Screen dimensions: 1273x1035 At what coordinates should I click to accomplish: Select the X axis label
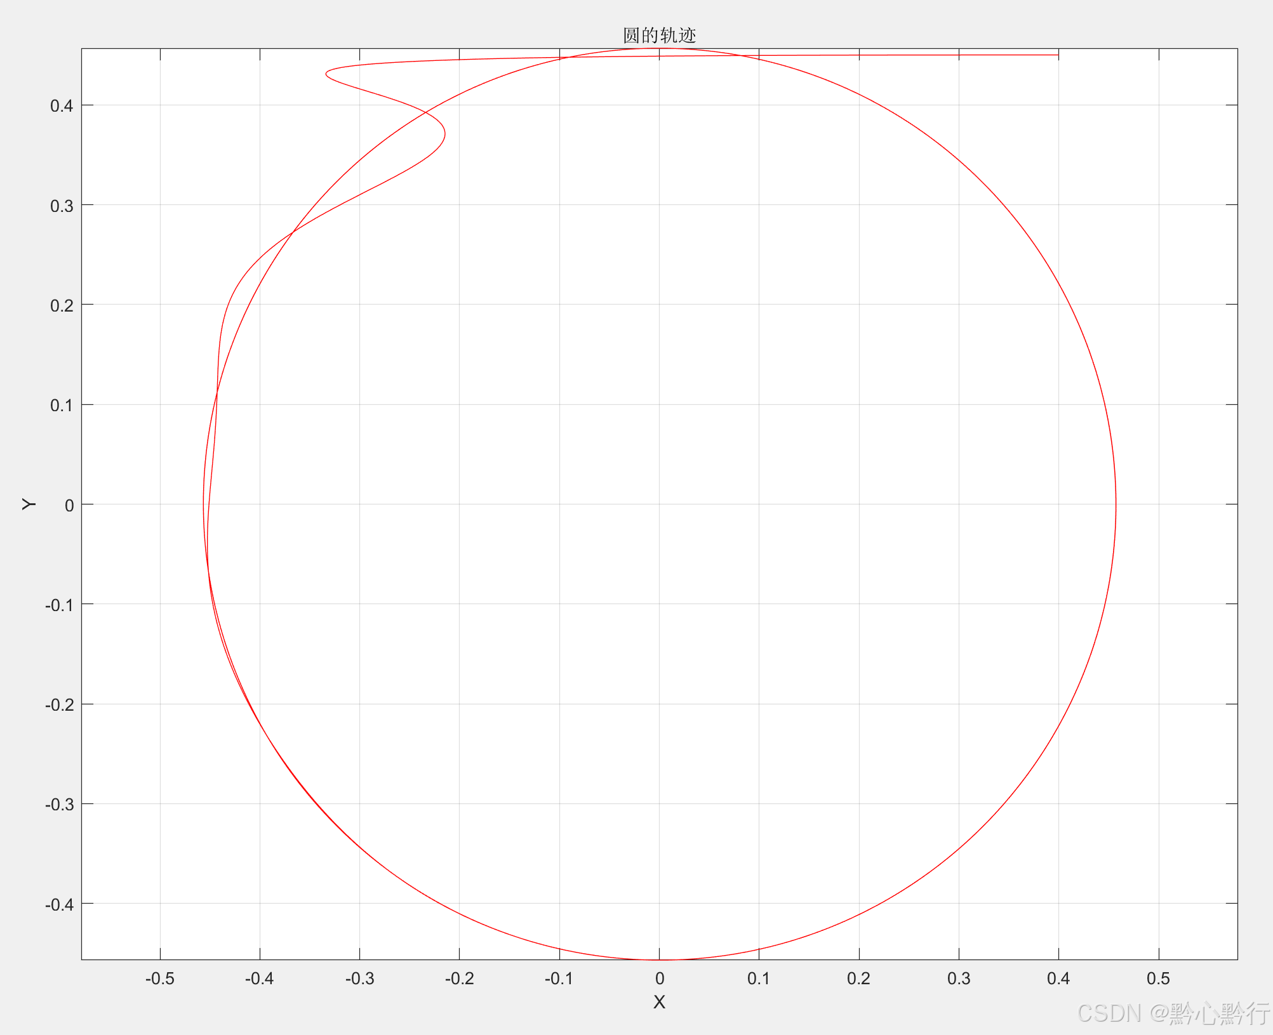(x=659, y=1002)
